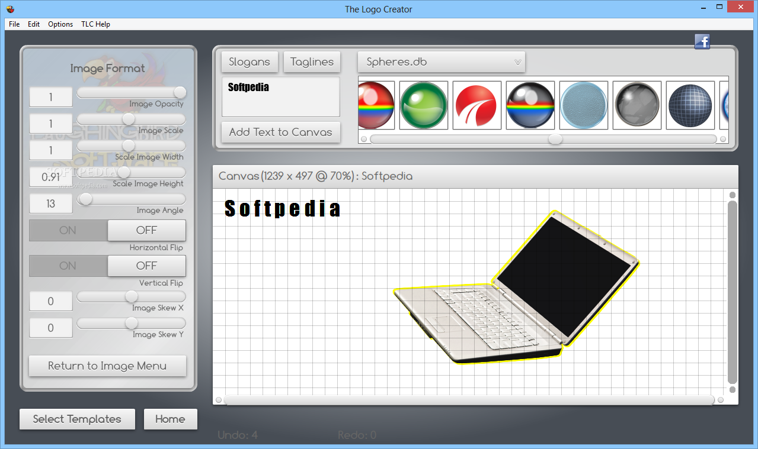Open the TLC Help menu
The width and height of the screenshot is (758, 449).
pos(95,24)
